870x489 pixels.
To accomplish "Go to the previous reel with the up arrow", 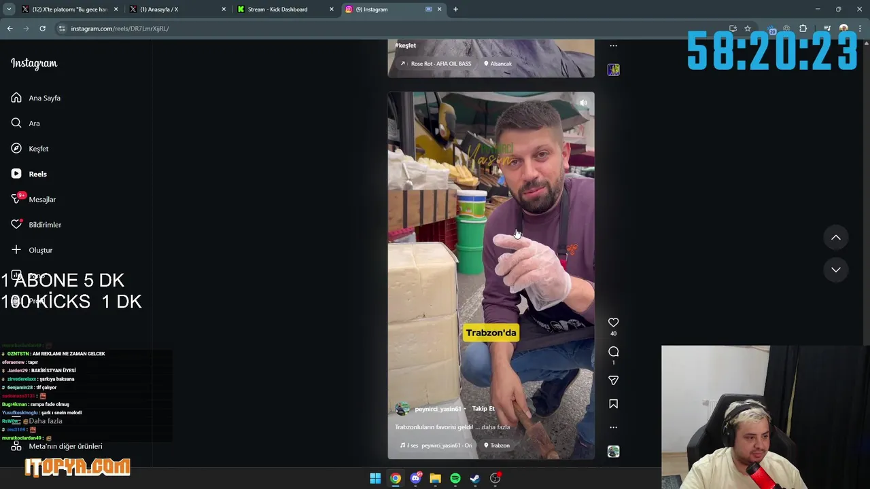I will [836, 238].
